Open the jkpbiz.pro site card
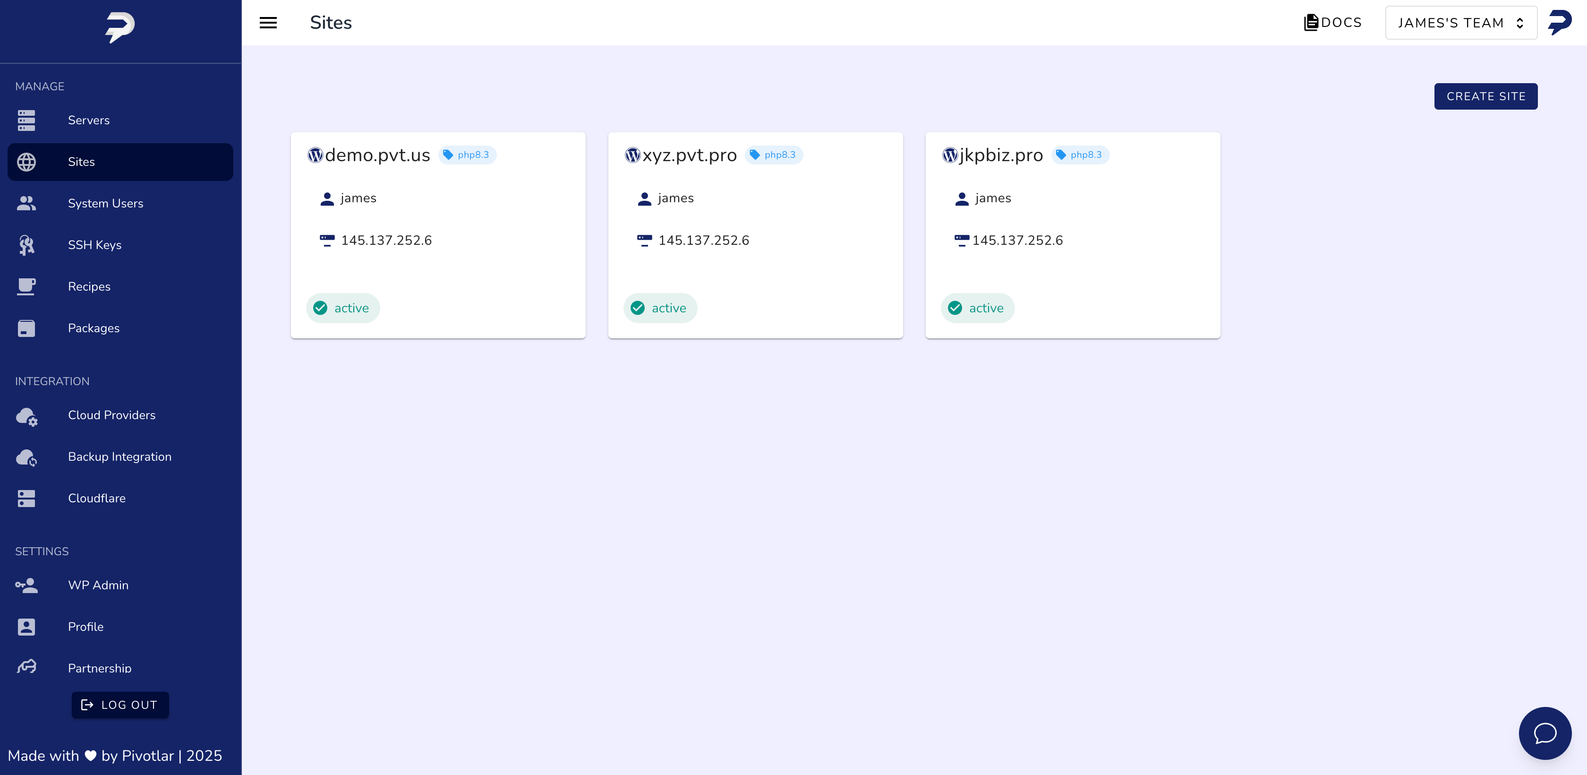This screenshot has width=1587, height=775. tap(1072, 234)
